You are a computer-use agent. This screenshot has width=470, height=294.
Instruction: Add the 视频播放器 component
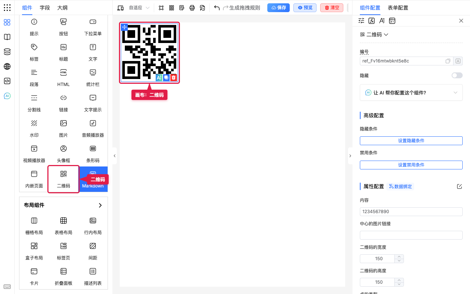pos(34,154)
